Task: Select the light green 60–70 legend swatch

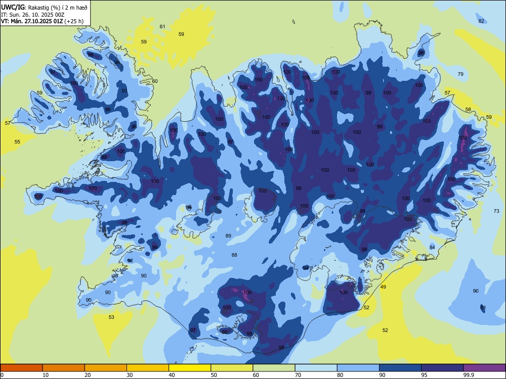Action: tap(274, 368)
